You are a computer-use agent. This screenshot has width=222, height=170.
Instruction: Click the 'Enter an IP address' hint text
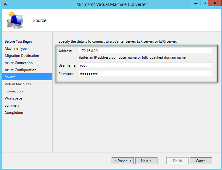[x=133, y=57]
